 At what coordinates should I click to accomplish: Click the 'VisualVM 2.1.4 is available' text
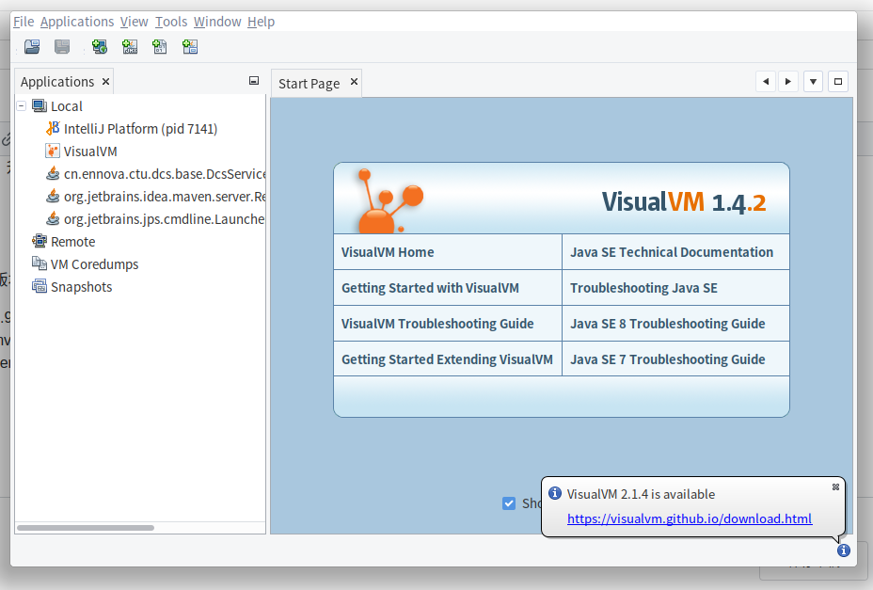click(641, 494)
